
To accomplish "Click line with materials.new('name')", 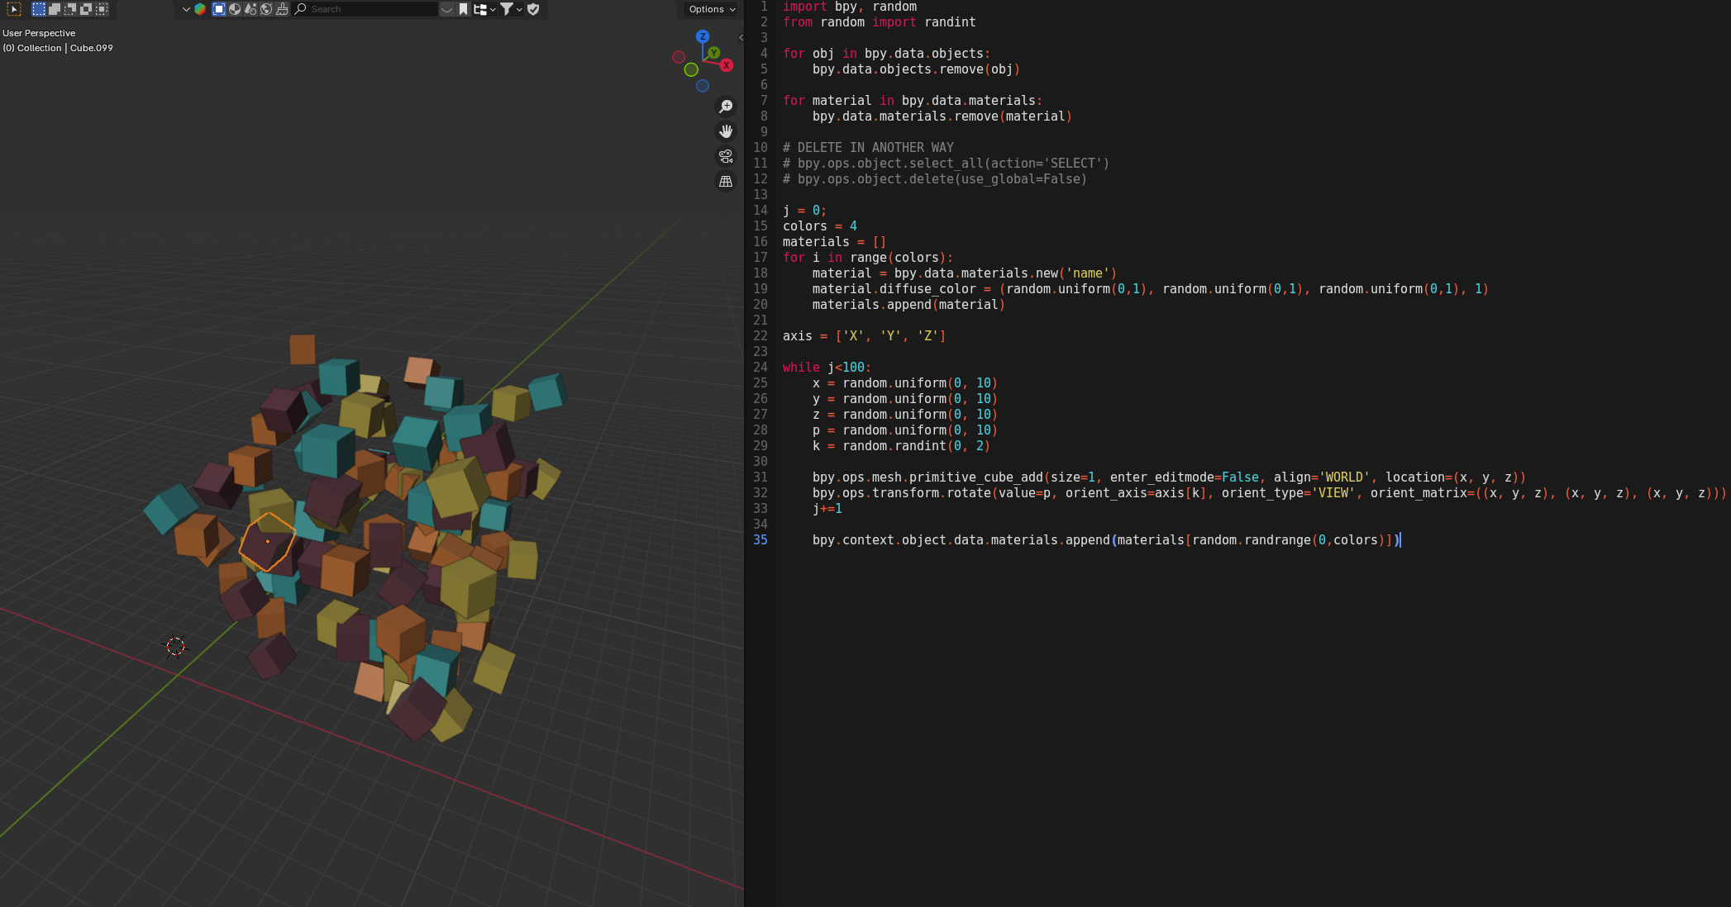I will click(965, 273).
